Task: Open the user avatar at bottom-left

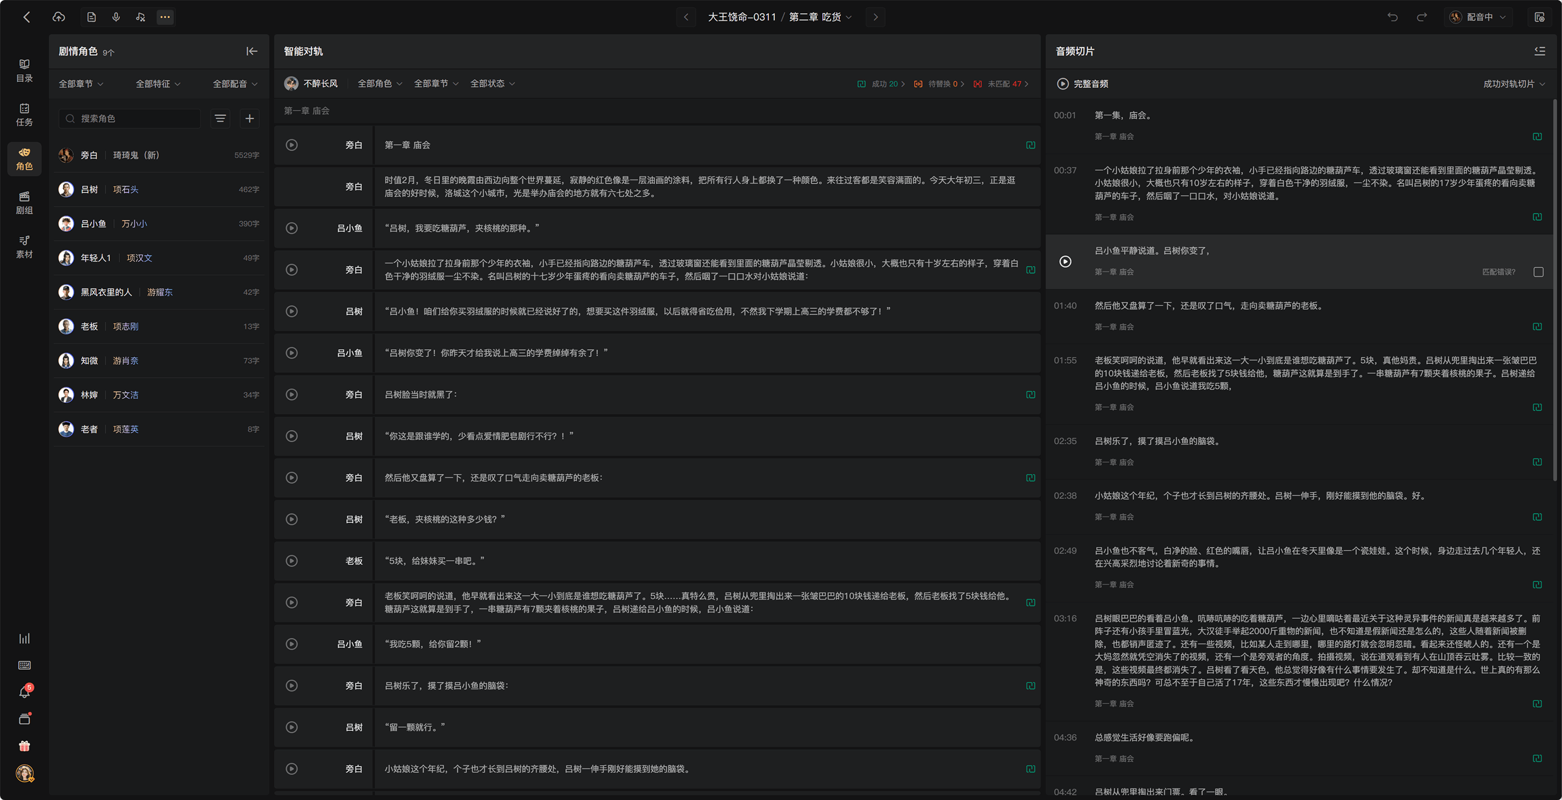Action: 24,773
